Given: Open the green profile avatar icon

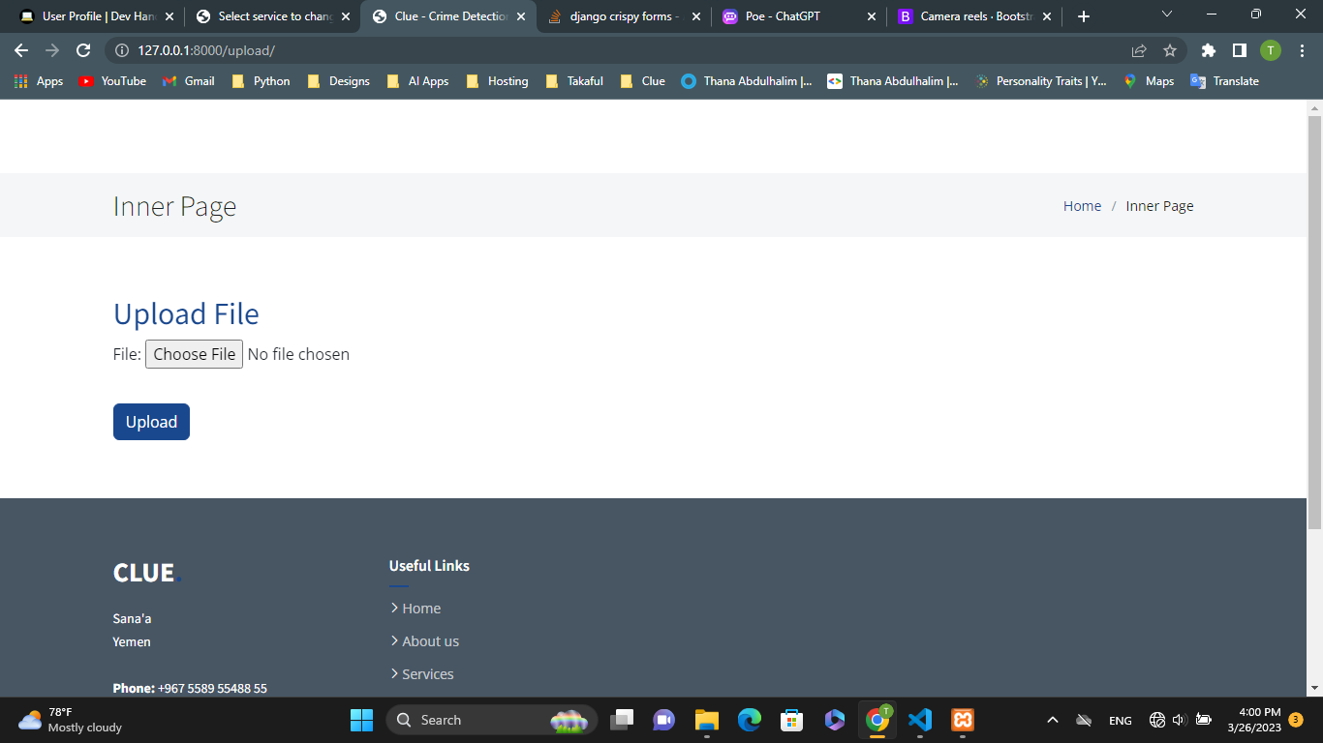Looking at the screenshot, I should [x=1270, y=50].
